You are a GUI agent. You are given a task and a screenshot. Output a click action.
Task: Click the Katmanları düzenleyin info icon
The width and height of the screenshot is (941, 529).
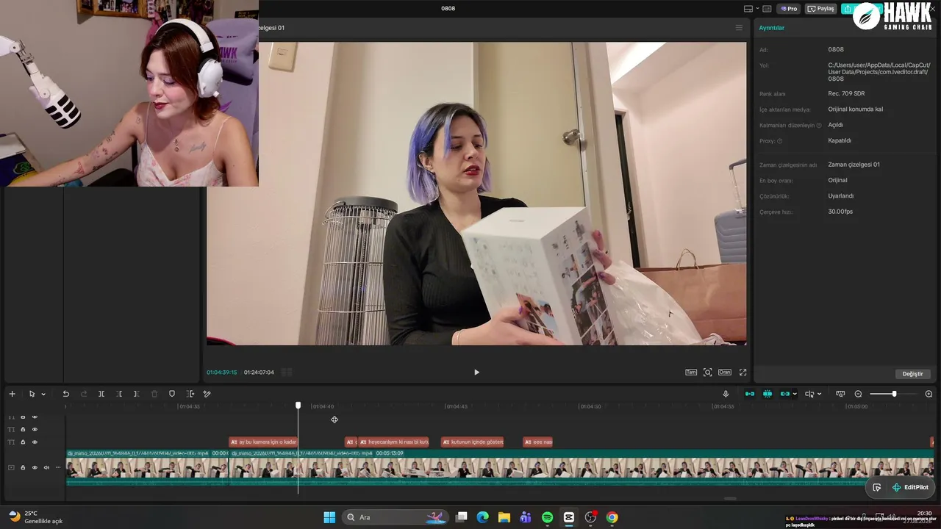point(819,126)
